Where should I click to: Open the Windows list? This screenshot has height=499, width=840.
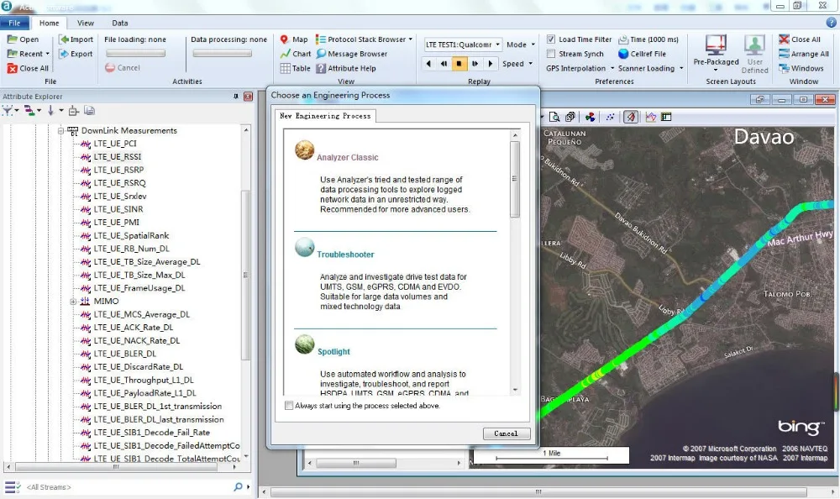801,68
